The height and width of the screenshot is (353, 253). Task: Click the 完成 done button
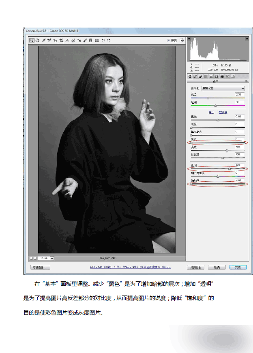[238, 267]
